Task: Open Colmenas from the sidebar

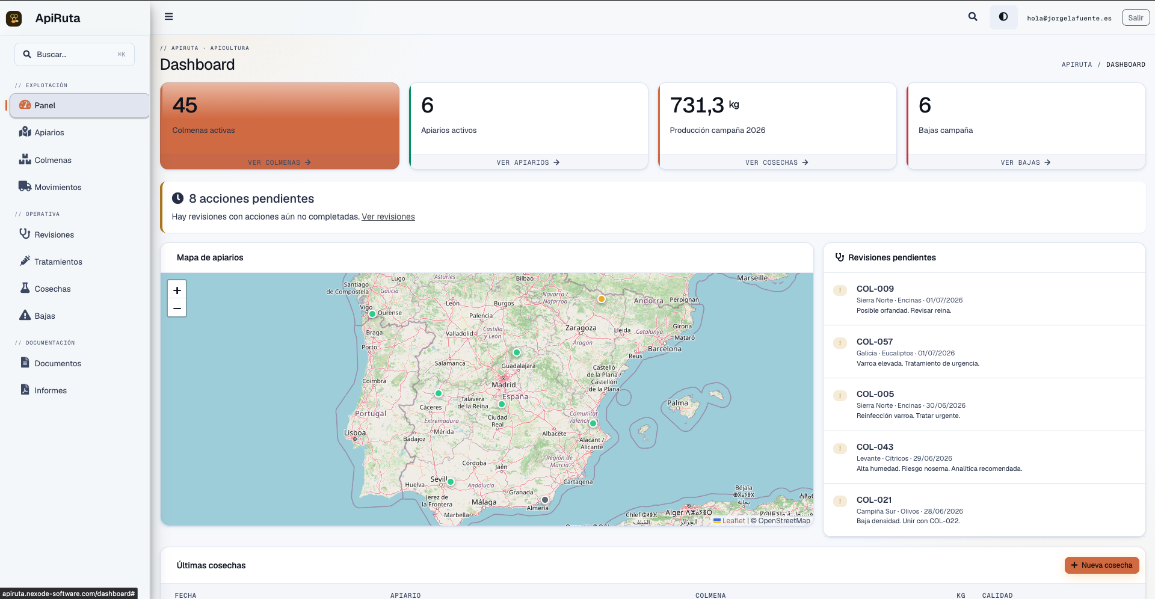Action: coord(79,160)
